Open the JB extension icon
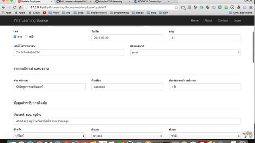The image size is (255, 143). point(189,7)
